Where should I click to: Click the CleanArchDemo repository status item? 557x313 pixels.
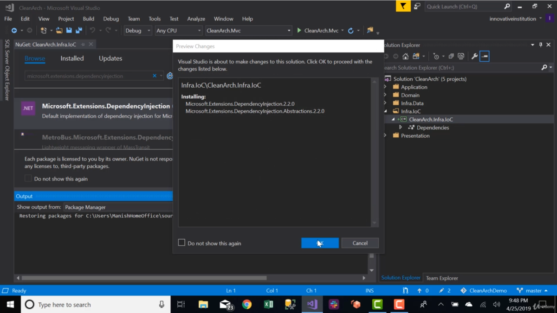click(x=484, y=291)
